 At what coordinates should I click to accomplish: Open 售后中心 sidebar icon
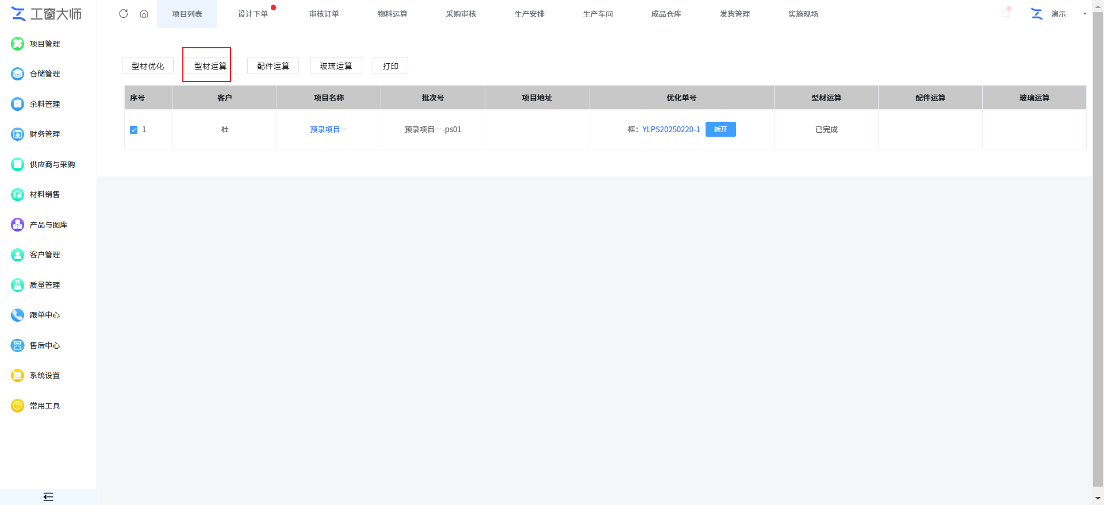tap(18, 345)
